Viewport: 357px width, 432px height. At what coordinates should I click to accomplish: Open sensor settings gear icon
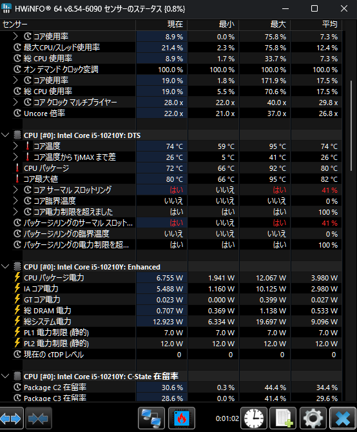[x=313, y=418]
